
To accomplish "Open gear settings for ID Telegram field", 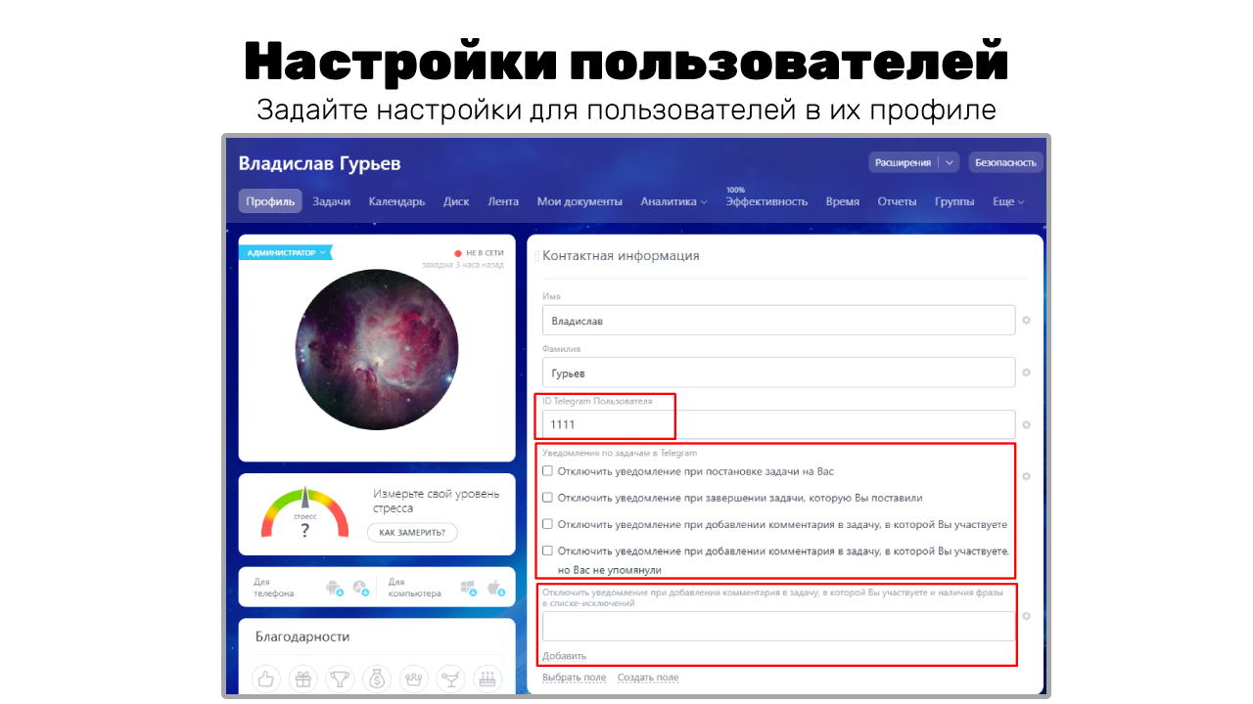I will click(x=1027, y=425).
